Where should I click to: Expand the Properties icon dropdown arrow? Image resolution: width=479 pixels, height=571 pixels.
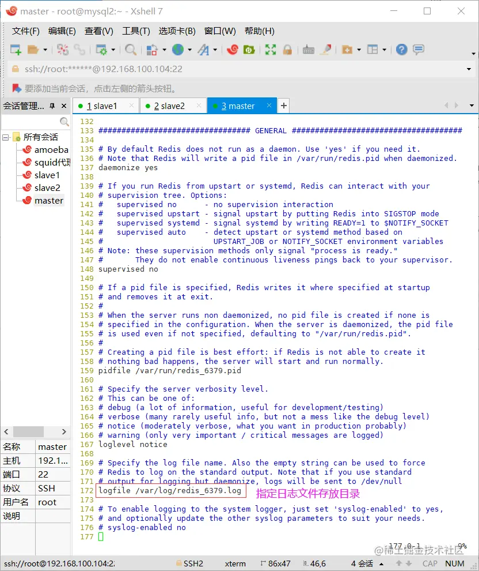[x=113, y=50]
